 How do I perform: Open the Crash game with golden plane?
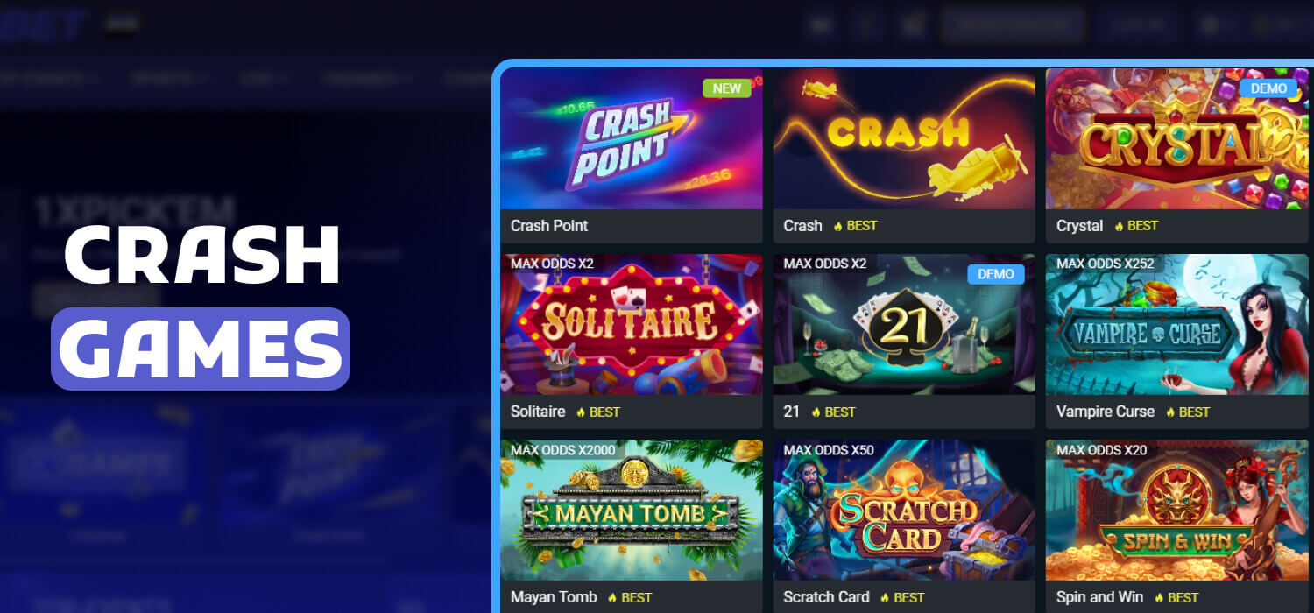[x=904, y=138]
